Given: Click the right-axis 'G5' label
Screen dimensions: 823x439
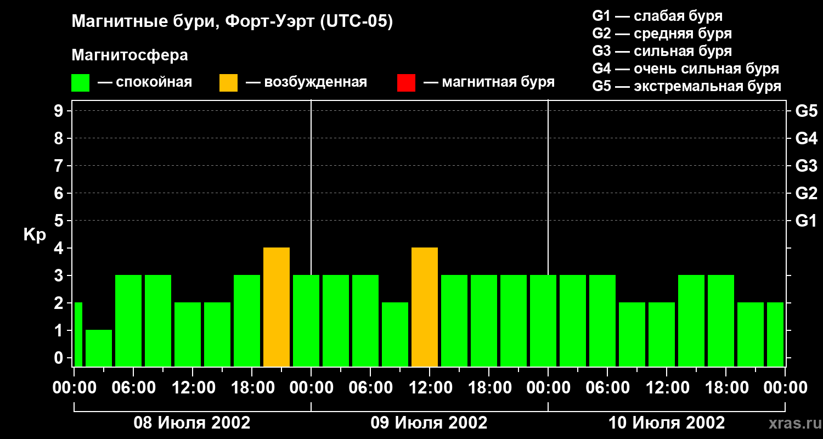Looking at the screenshot, I should 806,111.
